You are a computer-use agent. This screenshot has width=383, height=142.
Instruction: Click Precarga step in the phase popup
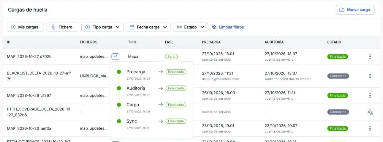[136, 72]
